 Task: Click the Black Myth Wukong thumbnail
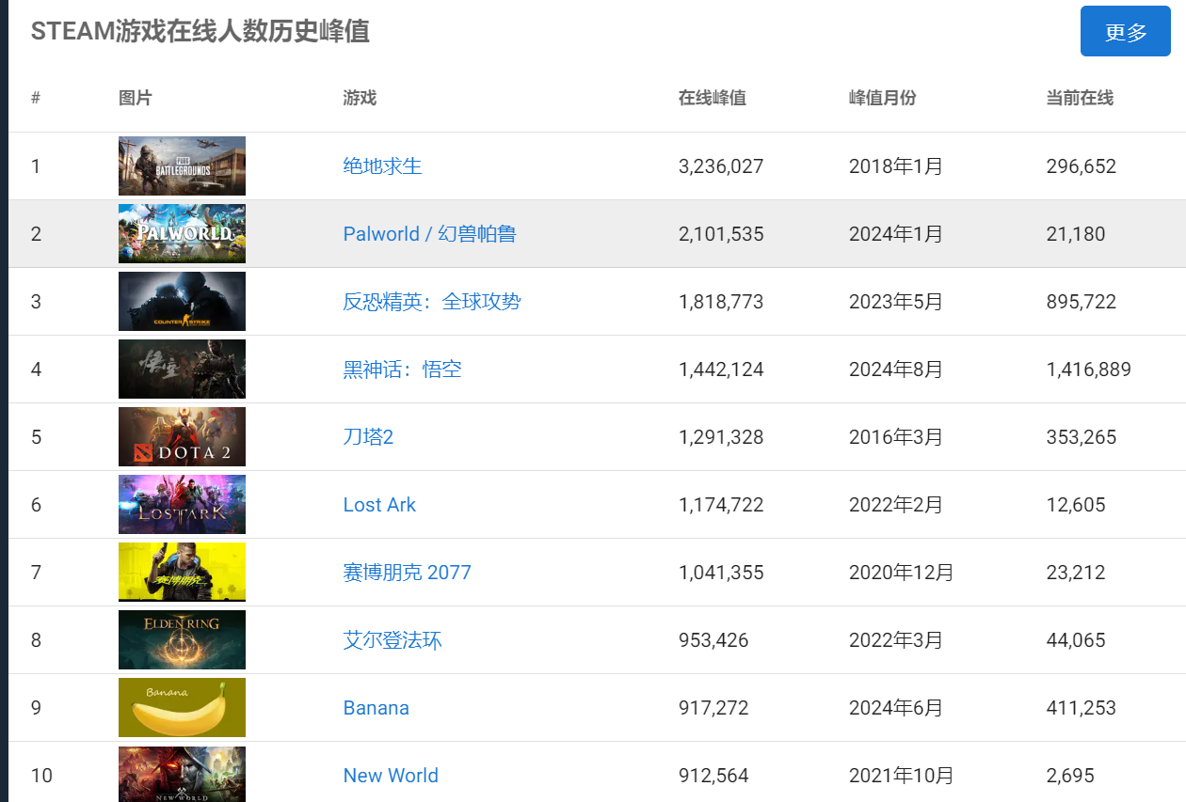(182, 370)
